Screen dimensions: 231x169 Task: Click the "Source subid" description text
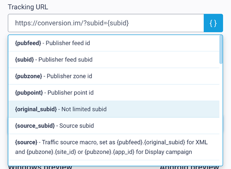tap(77, 126)
